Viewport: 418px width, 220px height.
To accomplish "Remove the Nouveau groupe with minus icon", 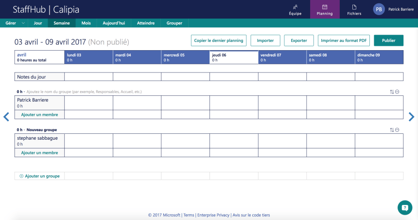I will 397,130.
